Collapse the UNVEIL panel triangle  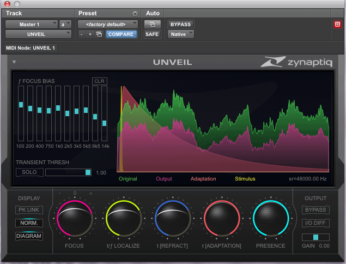[x=14, y=62]
